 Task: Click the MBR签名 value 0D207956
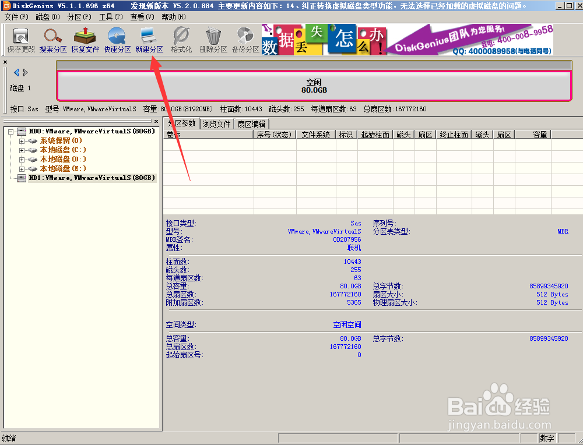tap(347, 239)
